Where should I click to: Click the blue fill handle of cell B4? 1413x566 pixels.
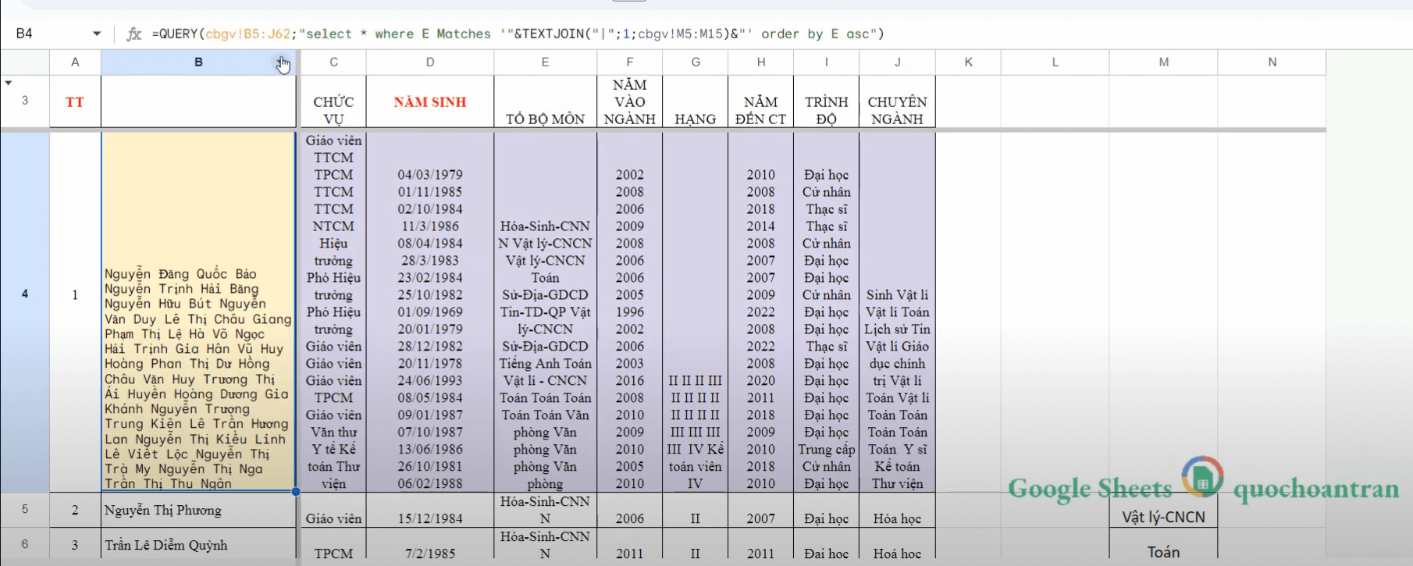(x=296, y=491)
